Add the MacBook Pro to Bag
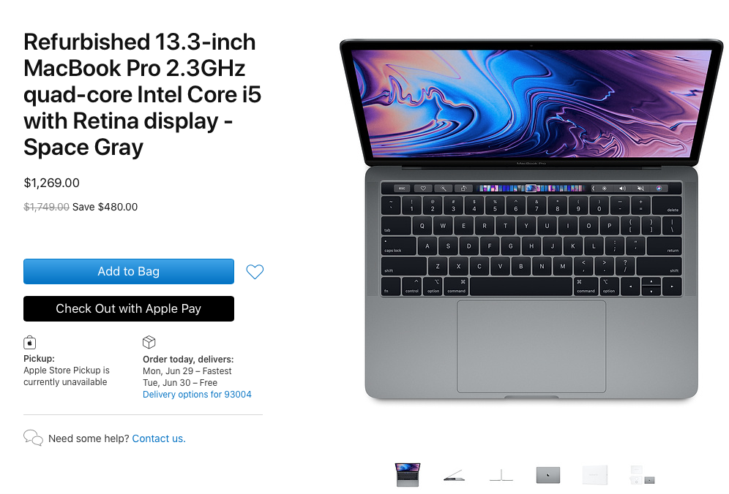729x494 pixels. (129, 271)
